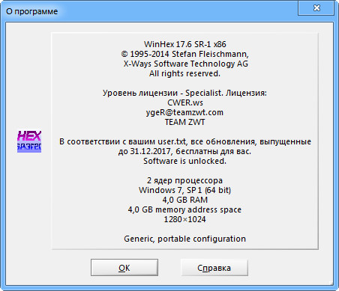Viewport: 339px width, 291px height.
Task: Click Generic, portable configuration text
Action: 184,239
